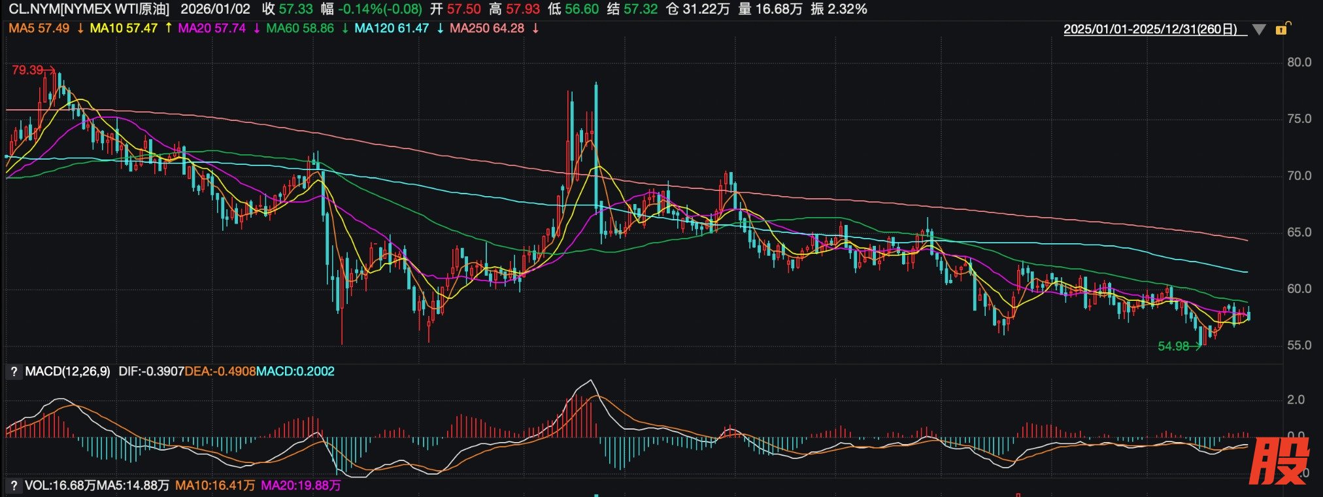
Task: Open the MACD(12,26,9) indicator settings label
Action: pos(68,371)
